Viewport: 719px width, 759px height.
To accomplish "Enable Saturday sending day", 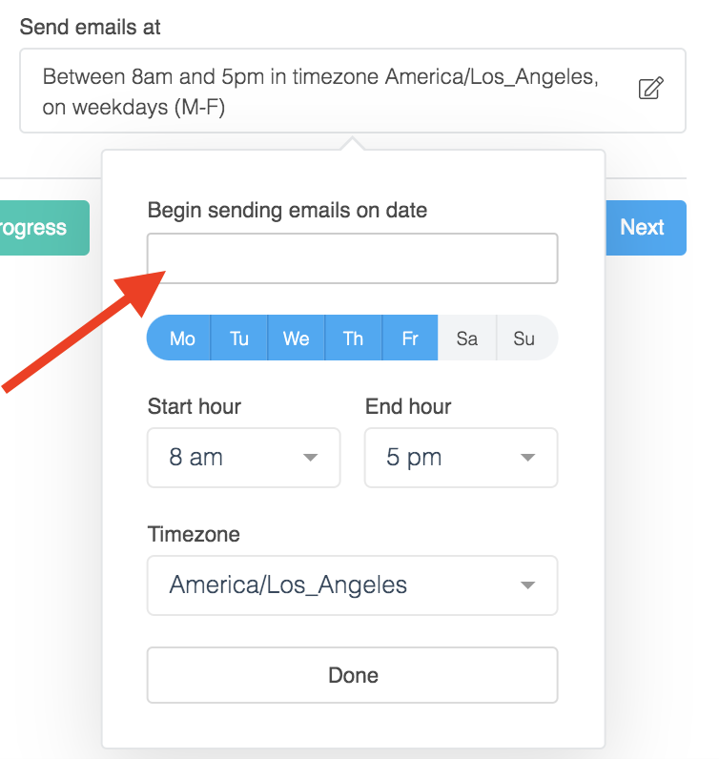I will 467,338.
